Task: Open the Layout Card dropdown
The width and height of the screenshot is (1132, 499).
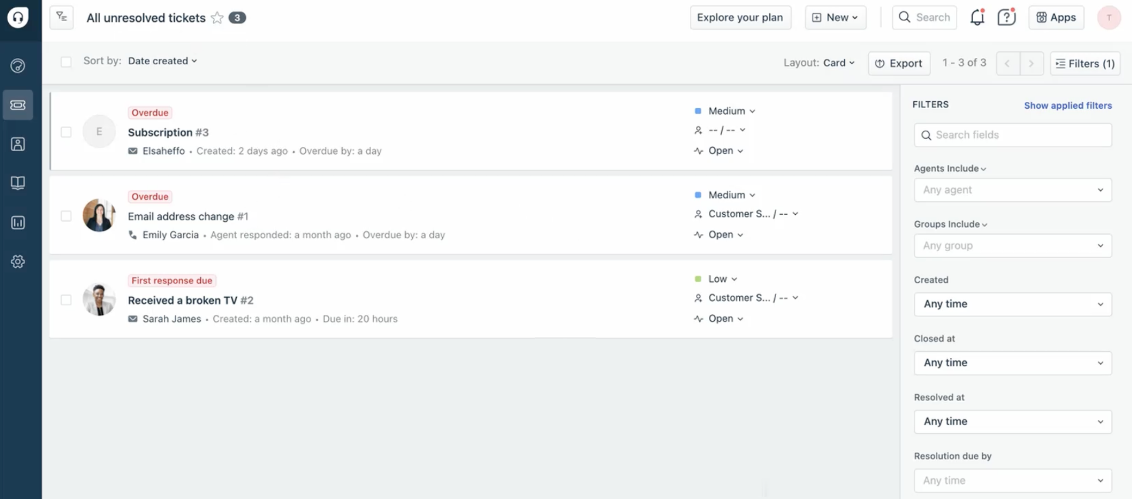Action: pyautogui.click(x=838, y=62)
